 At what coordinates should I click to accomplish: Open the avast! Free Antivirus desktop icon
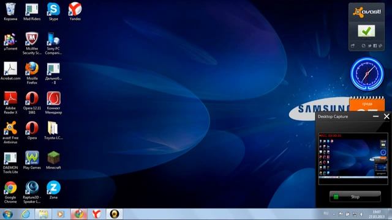point(10,132)
